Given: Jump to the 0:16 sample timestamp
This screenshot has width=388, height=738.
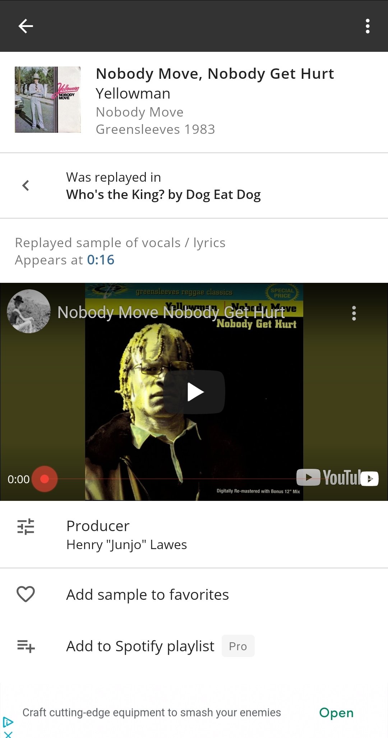Looking at the screenshot, I should 101,260.
